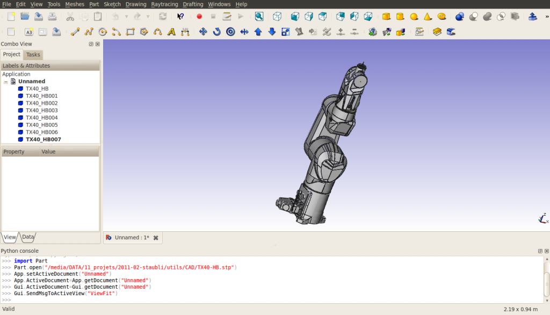Open the Raytracing menu
This screenshot has width=550, height=315.
coord(164,4)
